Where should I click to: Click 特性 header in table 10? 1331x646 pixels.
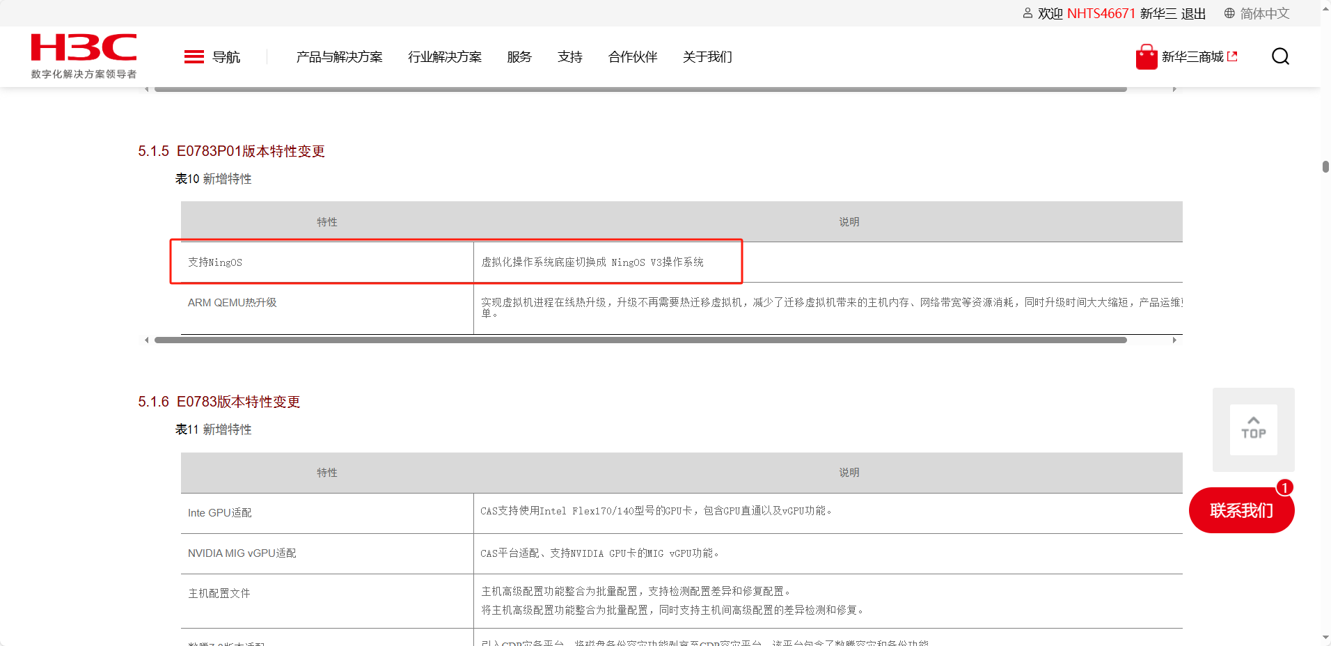(x=327, y=222)
